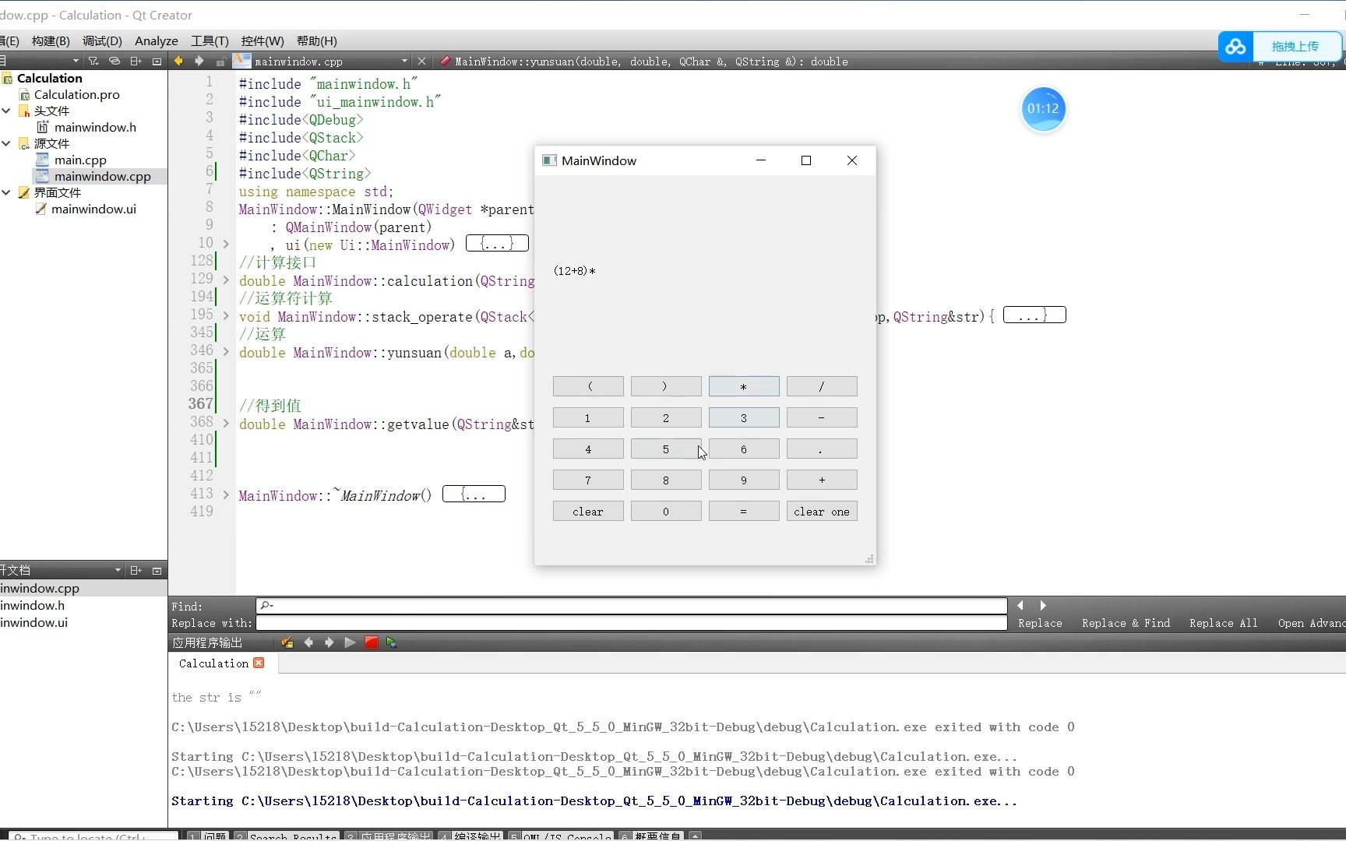The height and width of the screenshot is (841, 1346).
Task: Close the mainwindow.cpp editor document
Action: click(421, 61)
